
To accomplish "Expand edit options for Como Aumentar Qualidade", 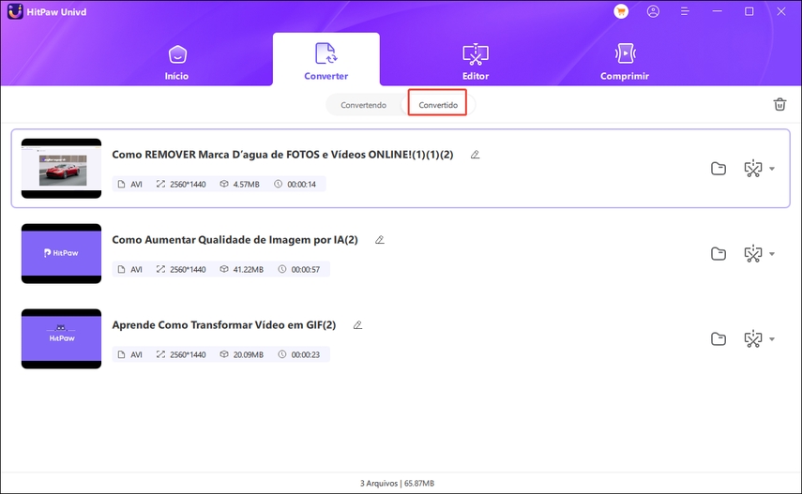I will (772, 254).
